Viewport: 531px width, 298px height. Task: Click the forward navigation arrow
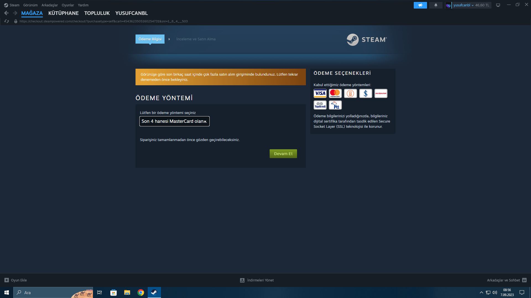click(15, 13)
